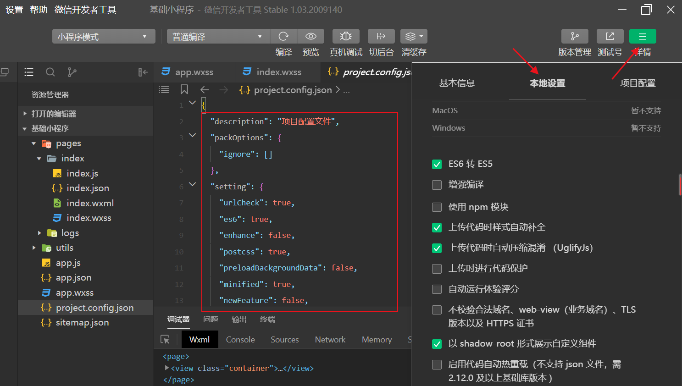Expand the utils folder
Viewport: 682px width, 386px height.
[x=34, y=248]
